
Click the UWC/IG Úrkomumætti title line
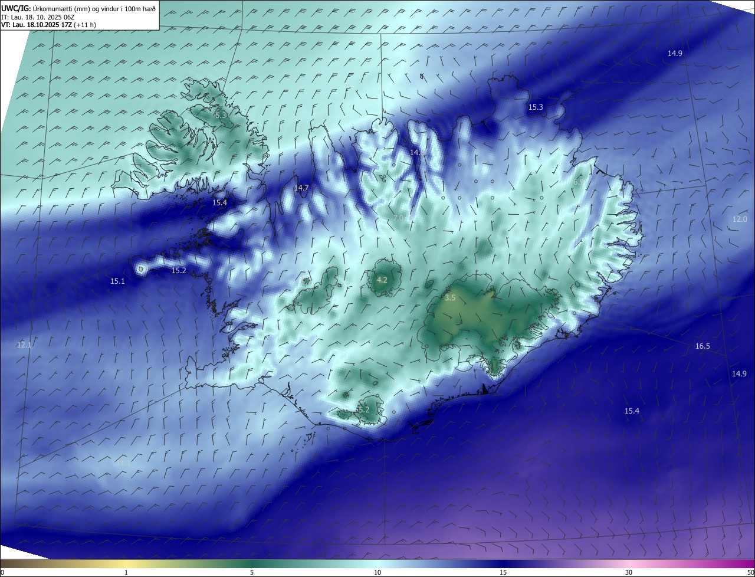pos(78,8)
